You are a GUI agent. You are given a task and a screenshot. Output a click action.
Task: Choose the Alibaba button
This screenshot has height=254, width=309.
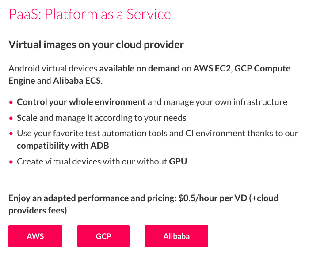tap(176, 236)
